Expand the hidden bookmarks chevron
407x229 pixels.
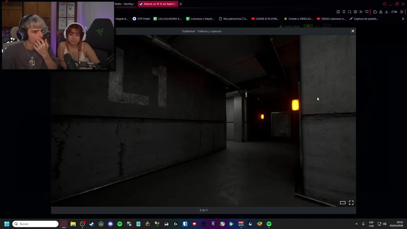click(x=403, y=19)
